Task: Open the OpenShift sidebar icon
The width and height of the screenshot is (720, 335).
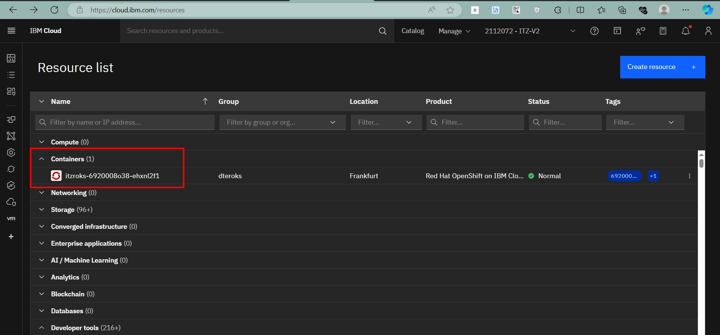Action: 11,169
